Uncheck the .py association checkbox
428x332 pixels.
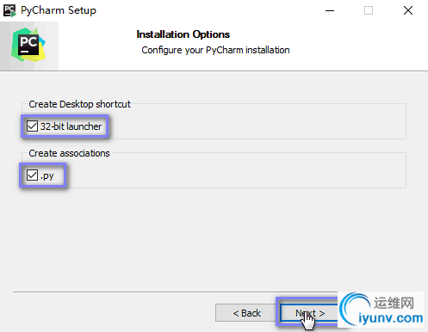point(32,175)
